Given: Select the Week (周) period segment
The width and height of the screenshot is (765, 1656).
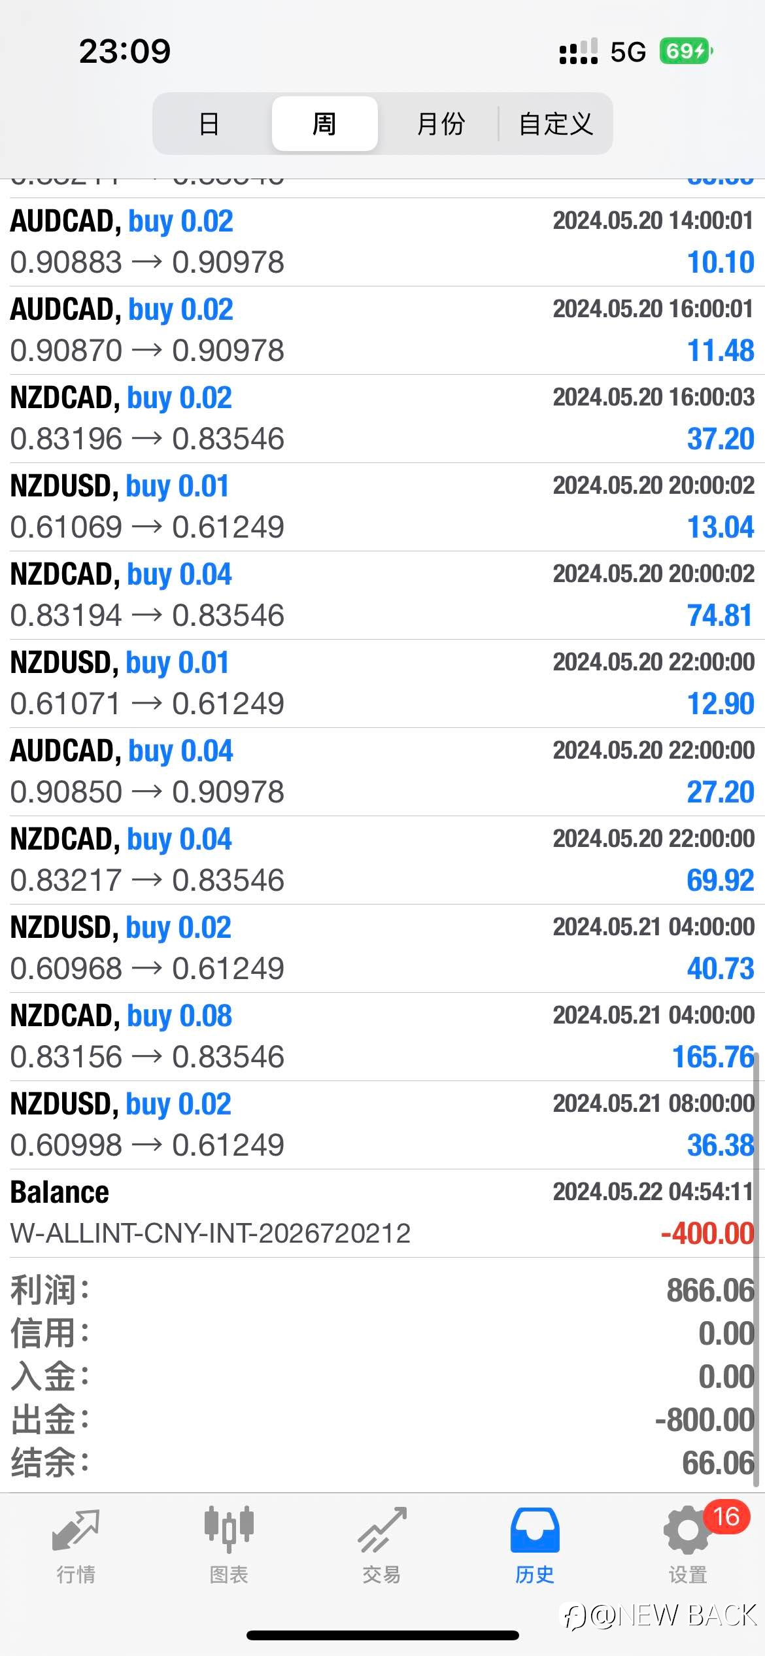Looking at the screenshot, I should click(x=324, y=124).
